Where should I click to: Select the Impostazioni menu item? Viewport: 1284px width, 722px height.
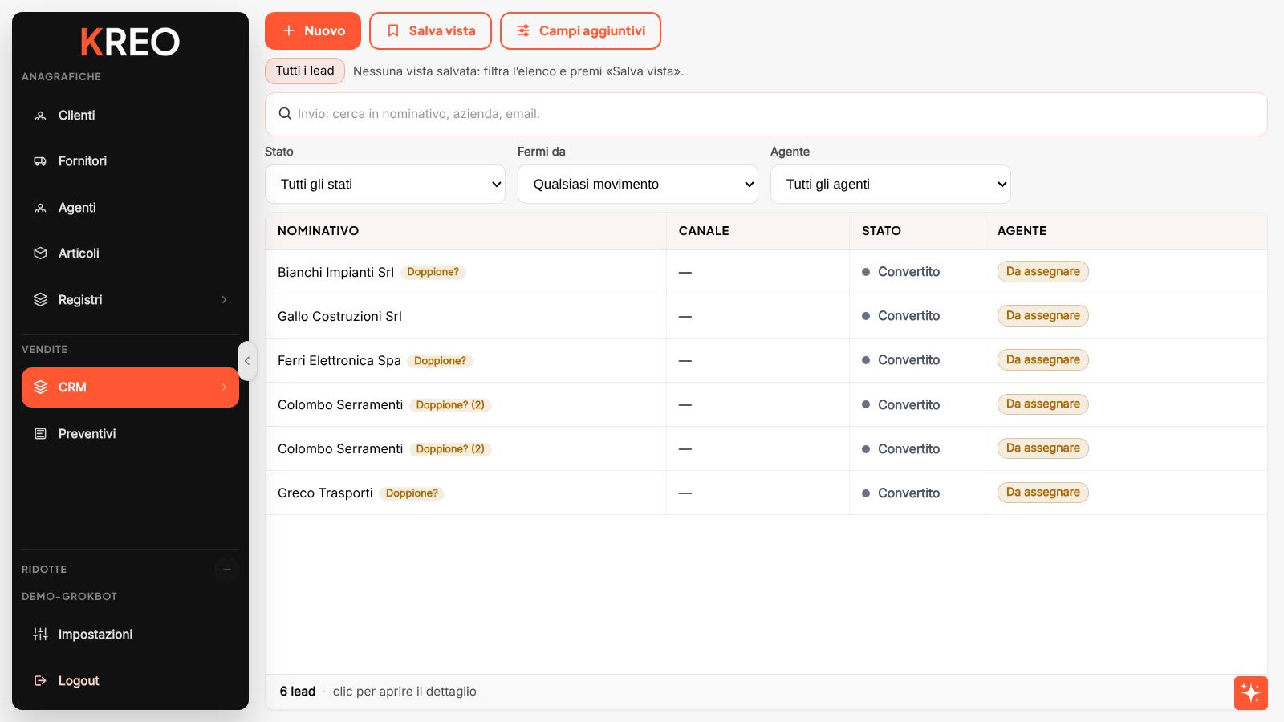pyautogui.click(x=130, y=635)
